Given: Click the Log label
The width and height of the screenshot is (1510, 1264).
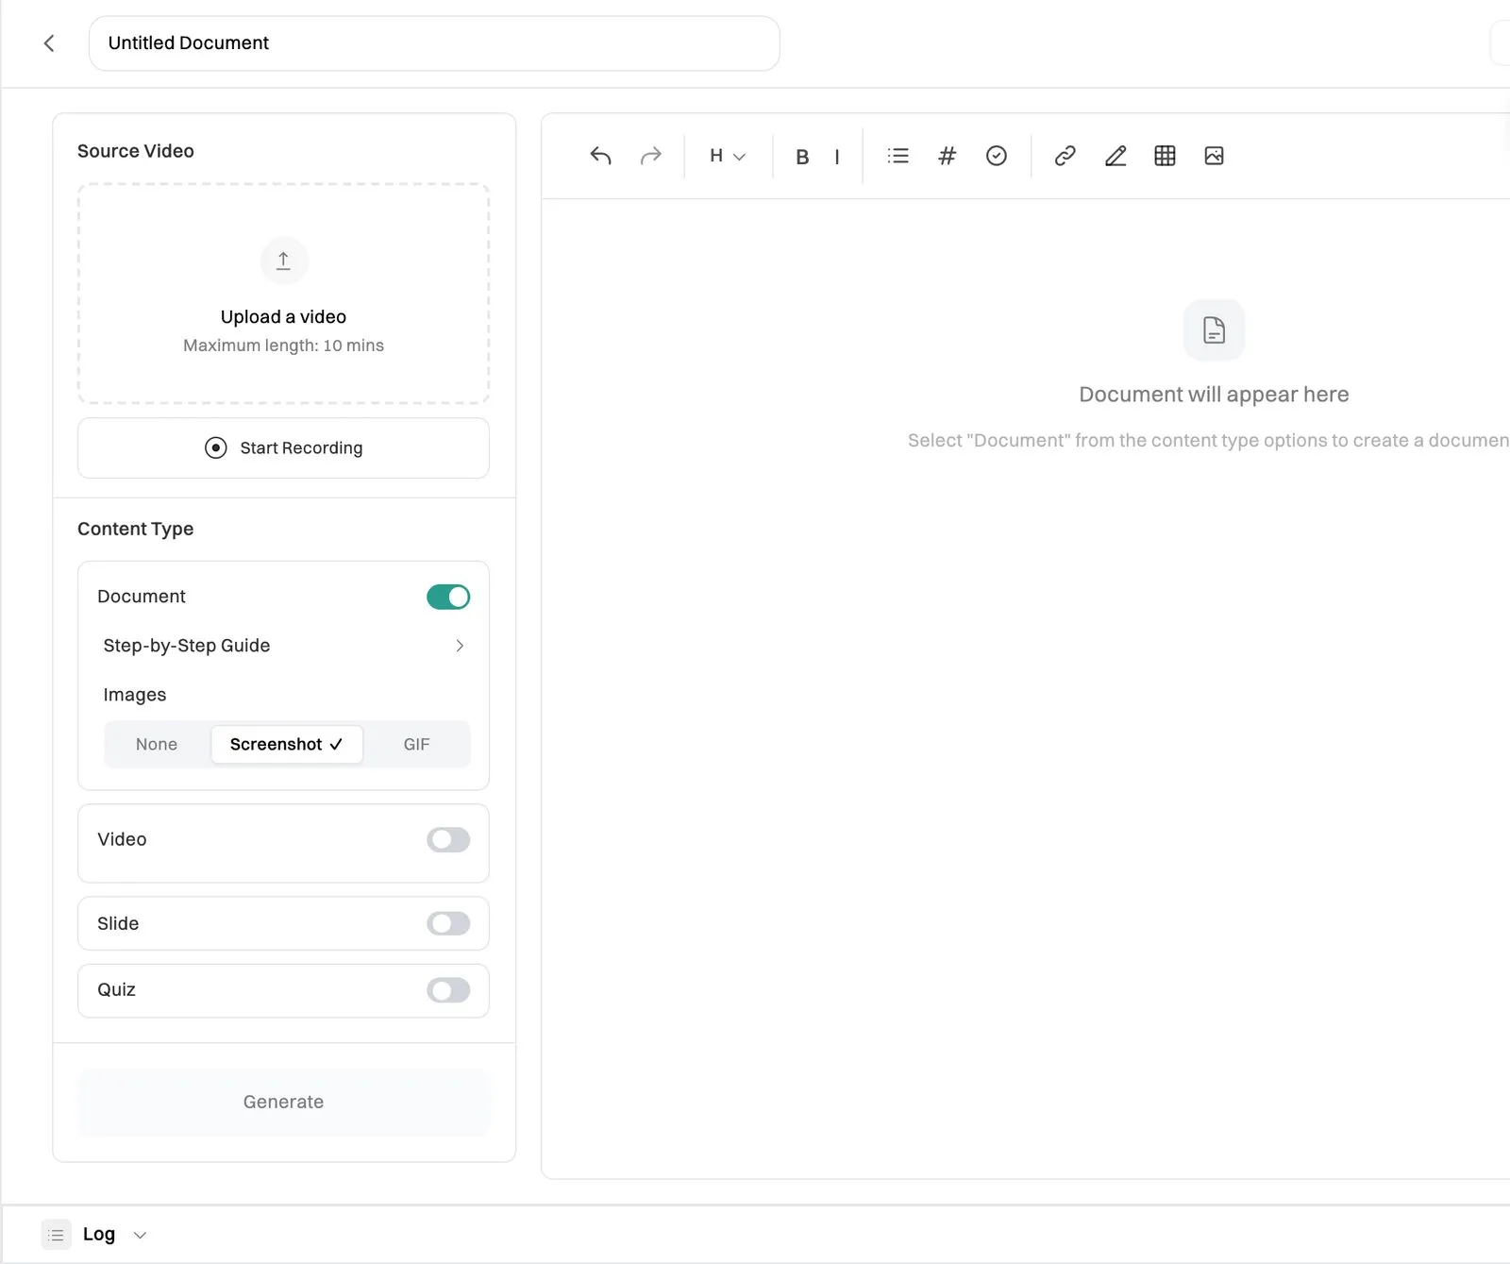Looking at the screenshot, I should 99,1235.
